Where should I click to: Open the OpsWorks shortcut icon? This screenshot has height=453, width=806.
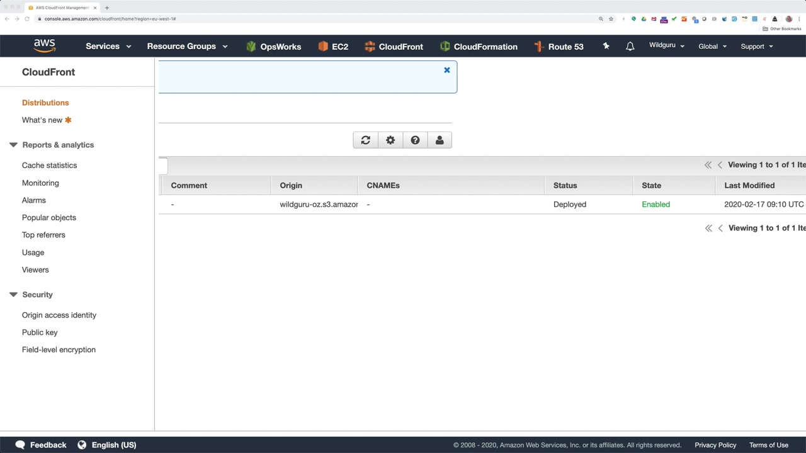[x=251, y=47]
